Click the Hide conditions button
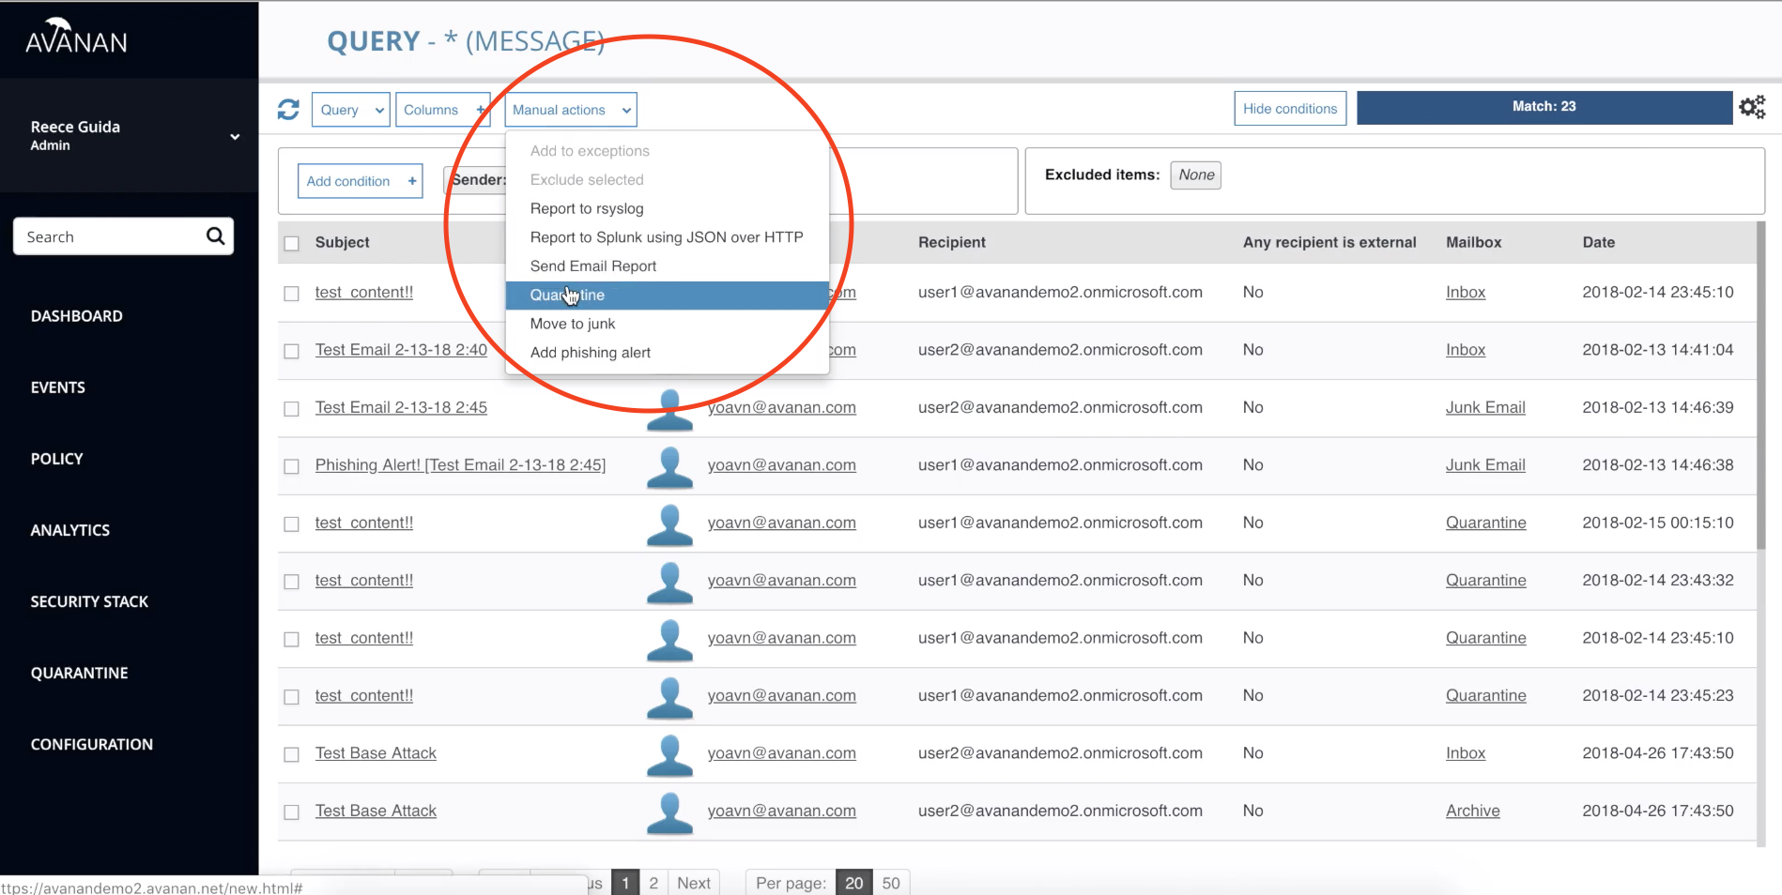Image resolution: width=1782 pixels, height=895 pixels. click(1290, 109)
